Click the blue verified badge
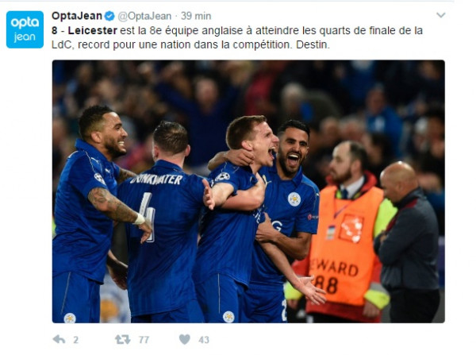 pos(109,16)
